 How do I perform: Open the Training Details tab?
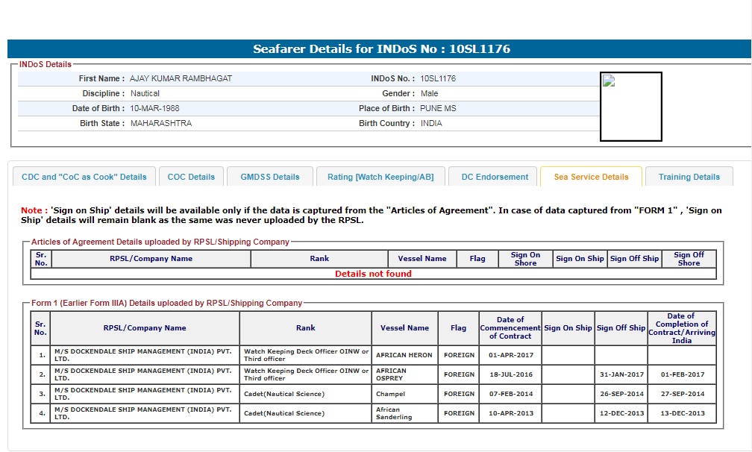point(689,177)
